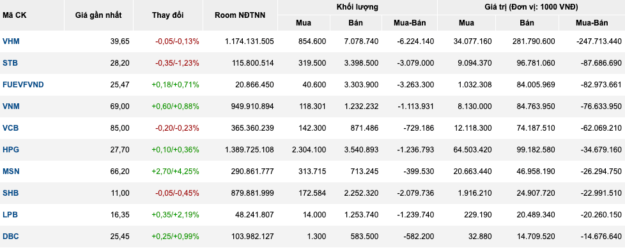Click the Thay đổi column header

click(x=168, y=15)
